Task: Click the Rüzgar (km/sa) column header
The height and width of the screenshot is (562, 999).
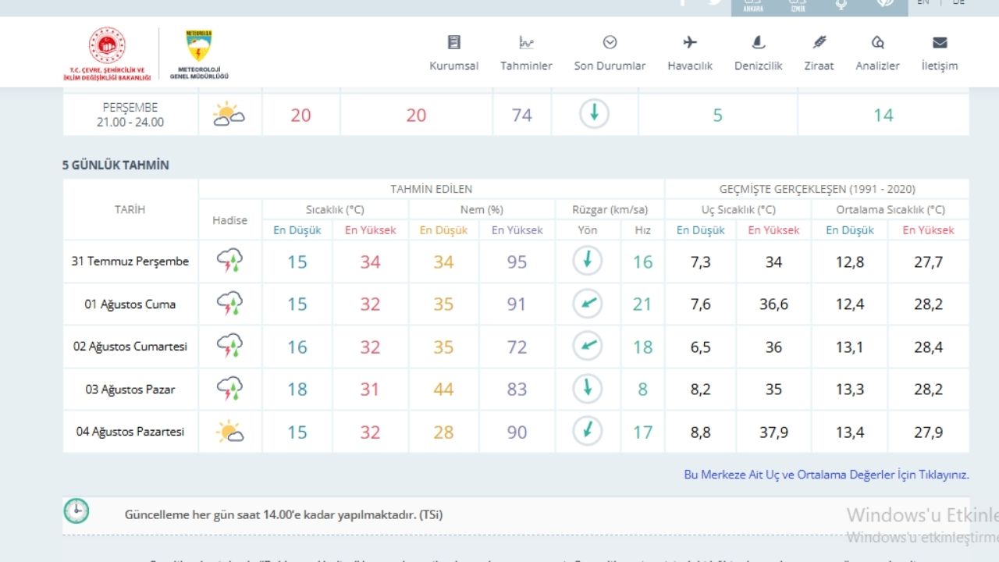Action: (610, 209)
